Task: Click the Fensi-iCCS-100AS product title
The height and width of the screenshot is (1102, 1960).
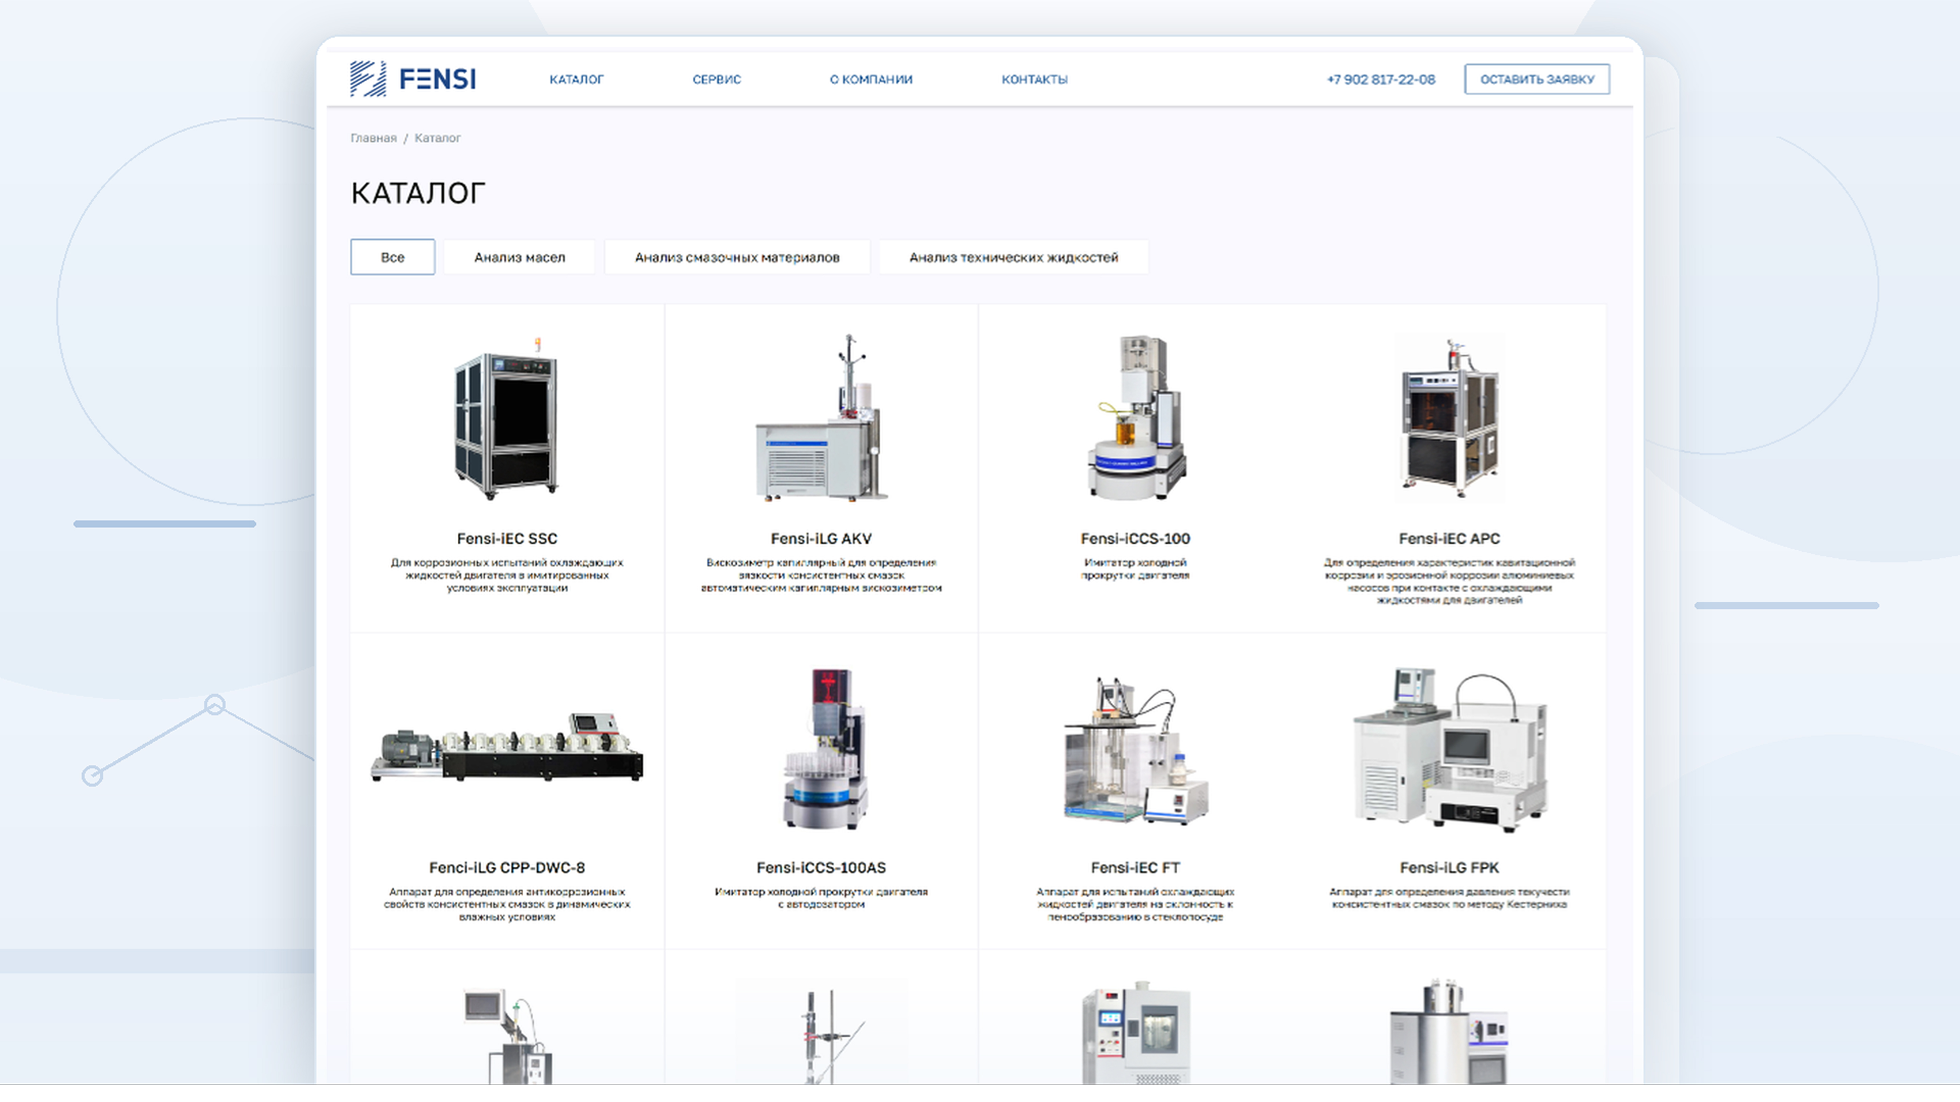Action: click(821, 868)
